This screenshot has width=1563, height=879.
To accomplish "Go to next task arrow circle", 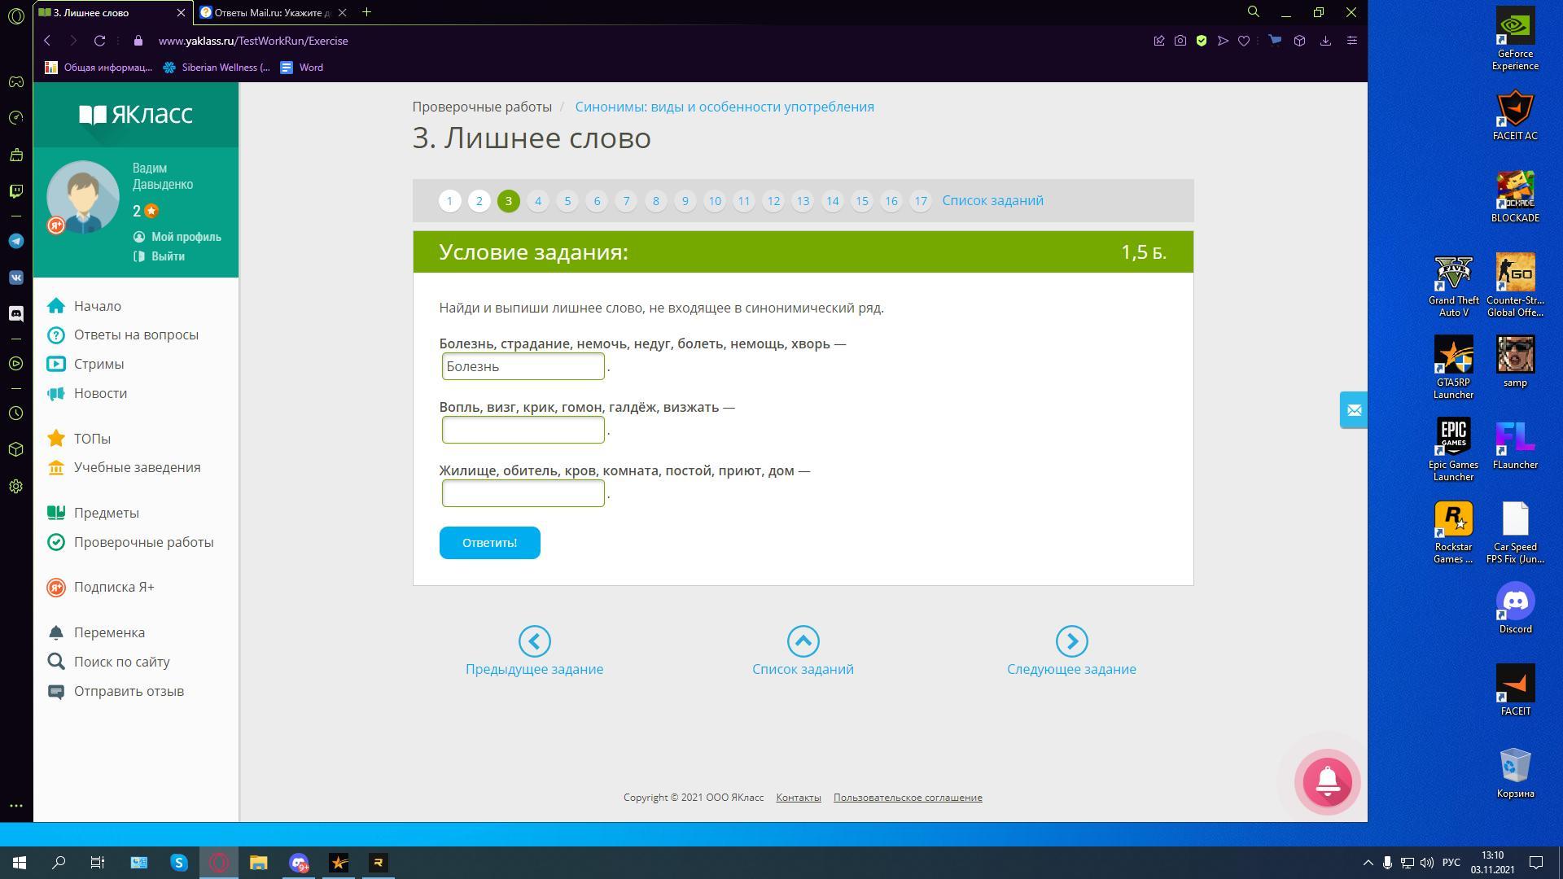I will 1071,641.
